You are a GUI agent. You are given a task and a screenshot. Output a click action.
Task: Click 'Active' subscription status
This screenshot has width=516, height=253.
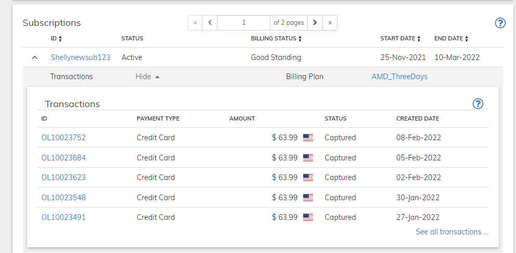[132, 57]
